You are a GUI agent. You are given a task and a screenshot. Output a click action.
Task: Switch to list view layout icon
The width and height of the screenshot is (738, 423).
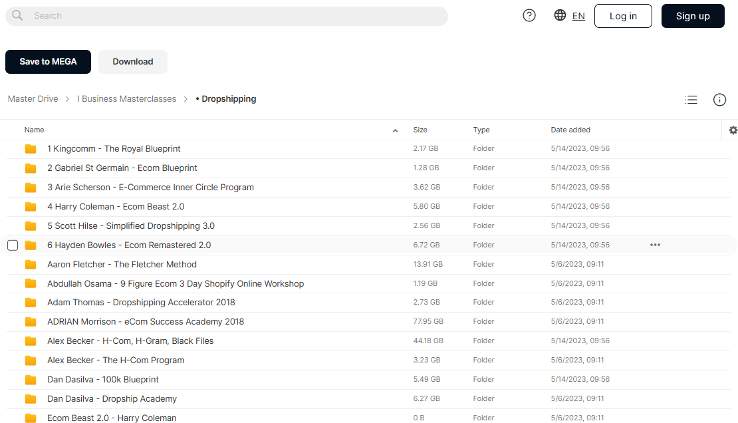point(691,99)
